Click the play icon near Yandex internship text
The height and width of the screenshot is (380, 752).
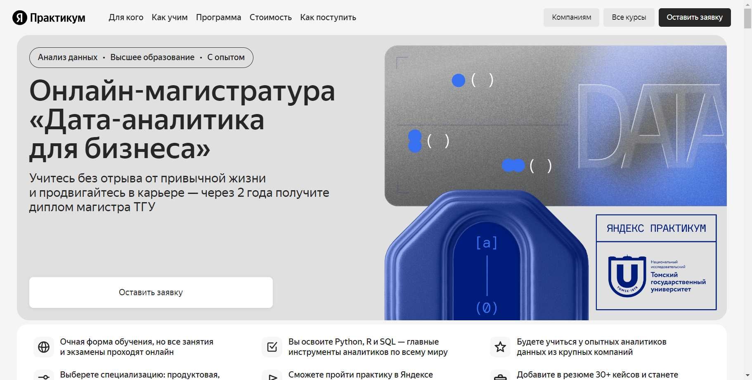[x=272, y=375]
